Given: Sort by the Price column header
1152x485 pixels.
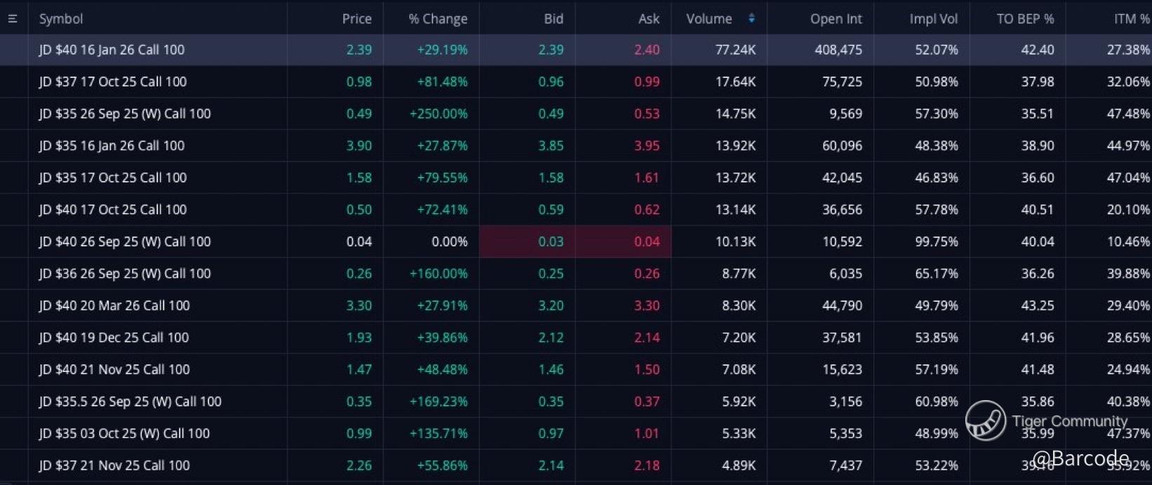Looking at the screenshot, I should (357, 19).
